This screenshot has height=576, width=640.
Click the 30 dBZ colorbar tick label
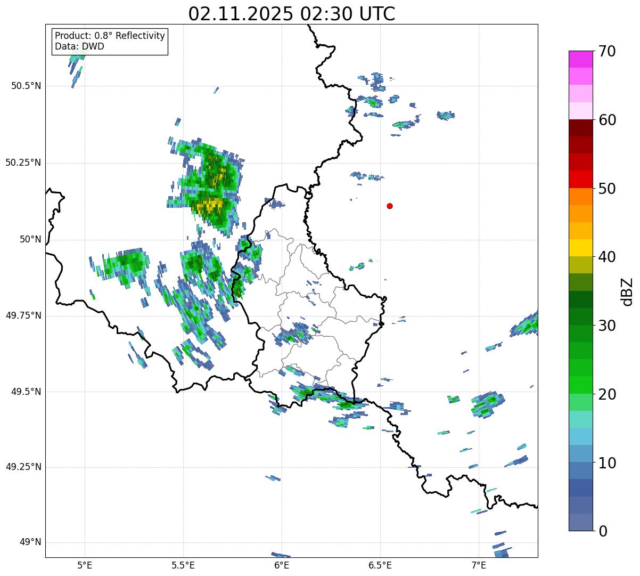(606, 326)
